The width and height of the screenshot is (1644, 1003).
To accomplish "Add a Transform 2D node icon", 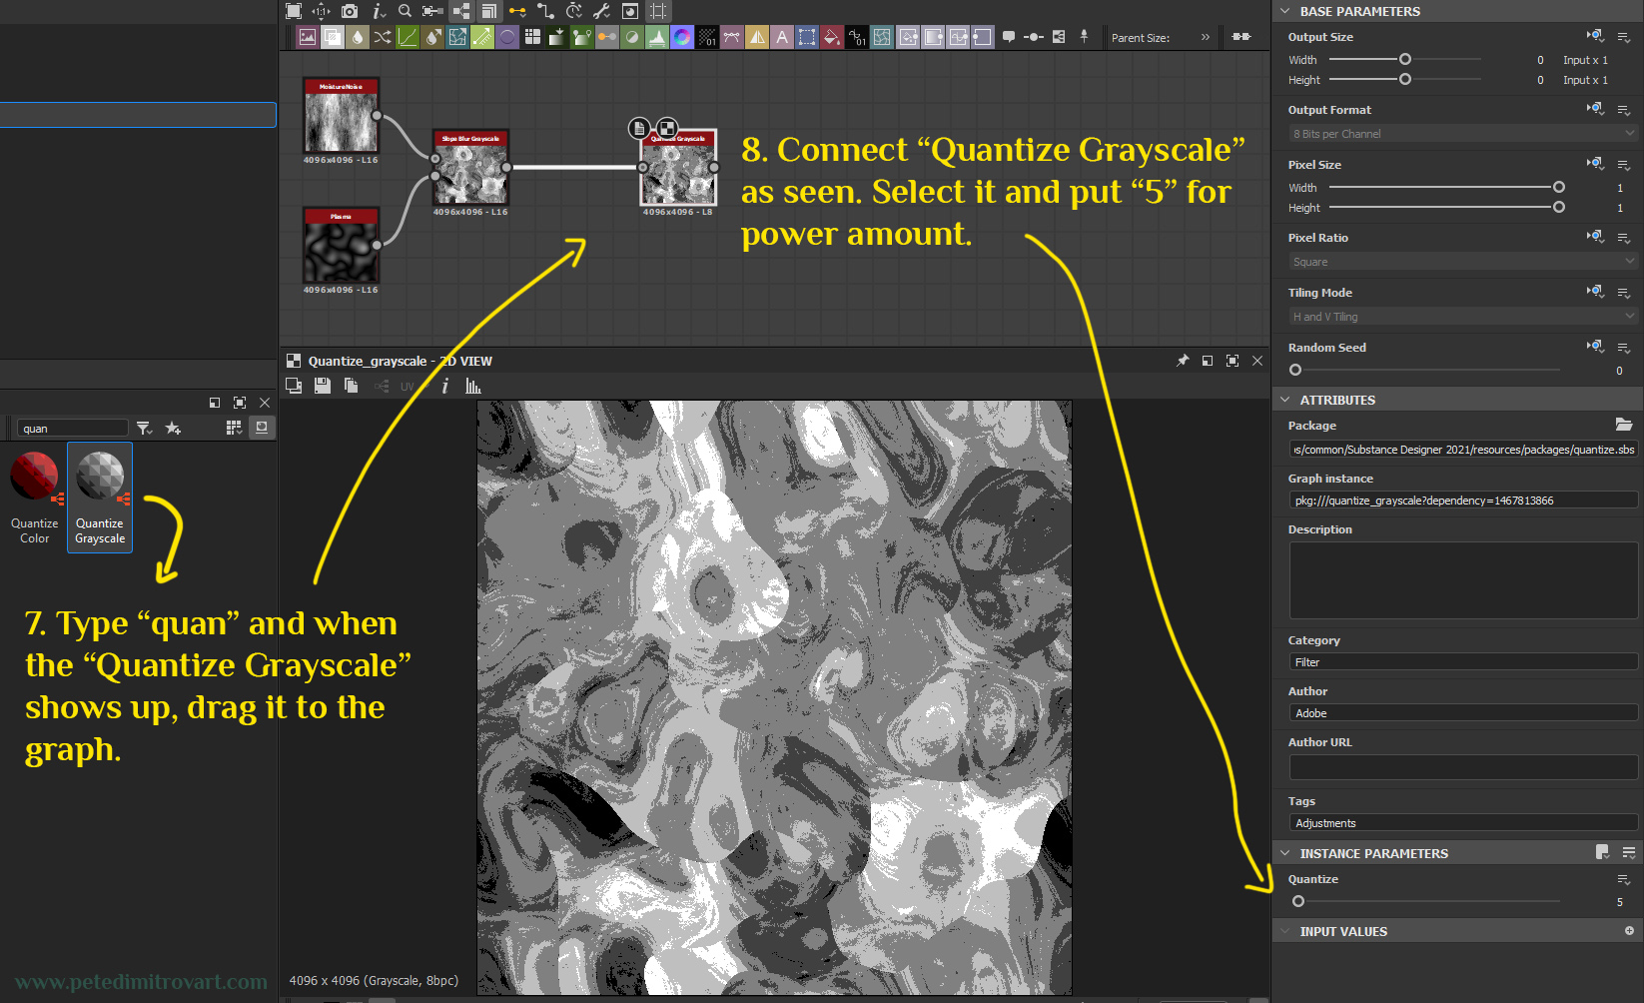I will point(807,38).
